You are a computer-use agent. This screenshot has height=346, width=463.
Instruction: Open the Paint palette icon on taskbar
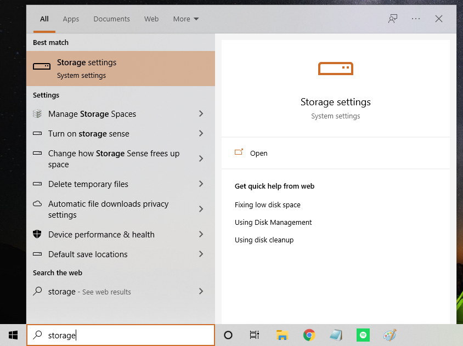[390, 335]
